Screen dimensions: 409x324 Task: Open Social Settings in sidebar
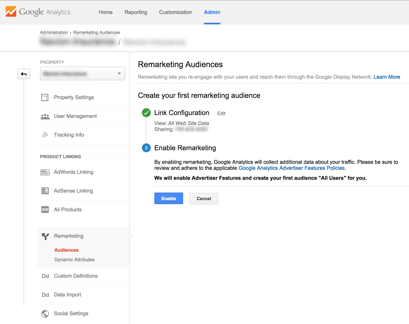(x=71, y=313)
